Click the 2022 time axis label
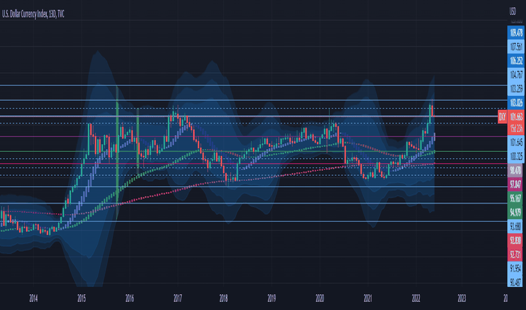 coord(416,298)
